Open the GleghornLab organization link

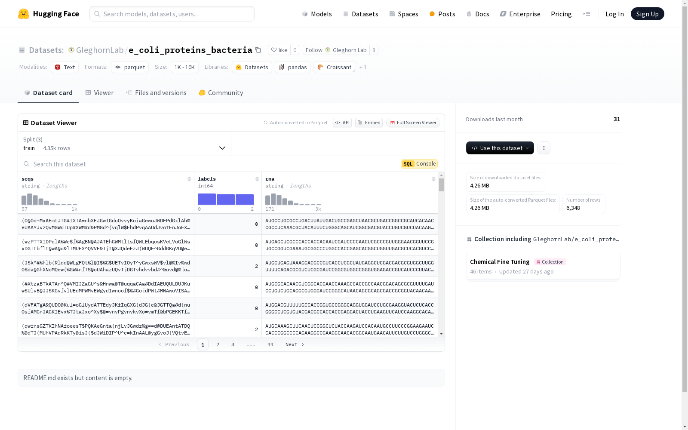point(100,50)
